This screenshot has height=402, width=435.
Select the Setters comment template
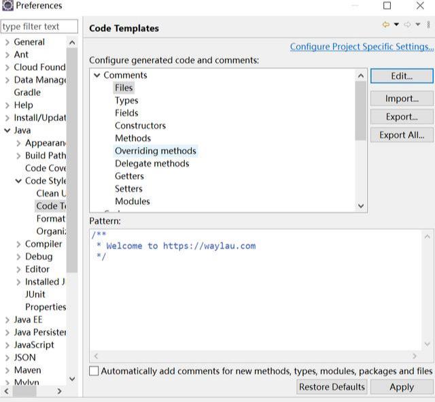tap(128, 189)
